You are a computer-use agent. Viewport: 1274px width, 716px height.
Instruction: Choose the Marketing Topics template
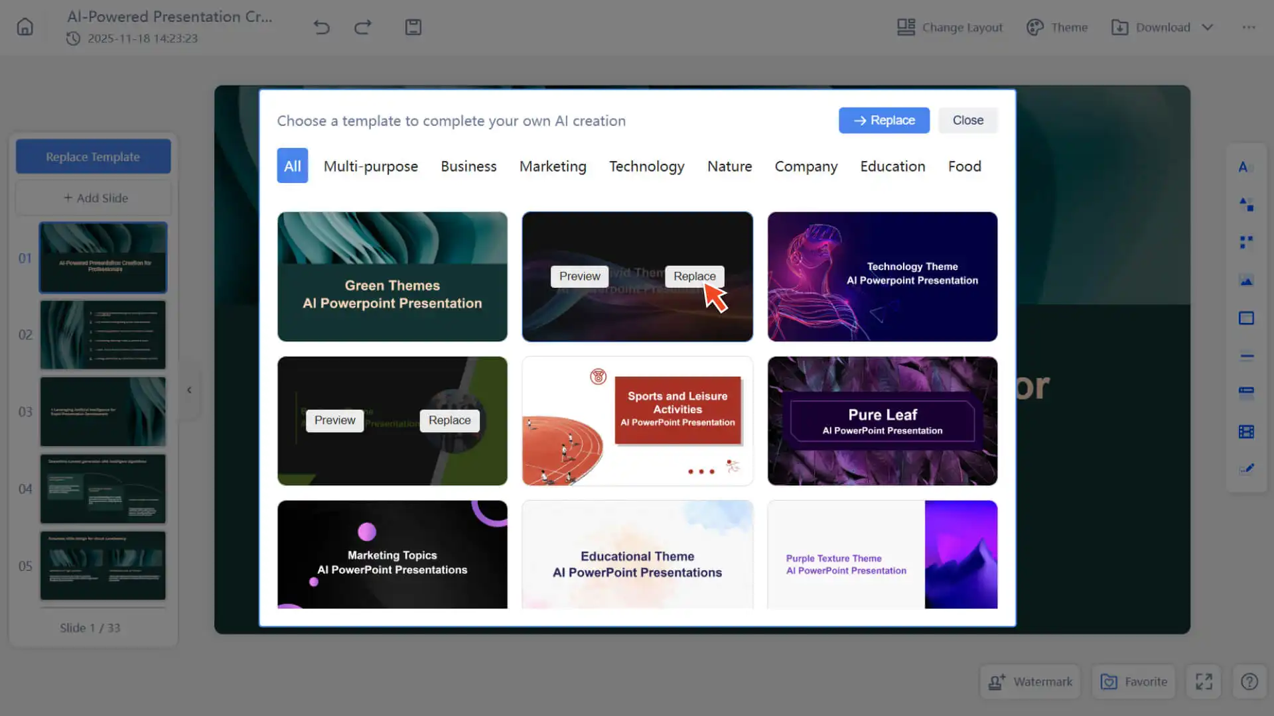[x=392, y=554]
